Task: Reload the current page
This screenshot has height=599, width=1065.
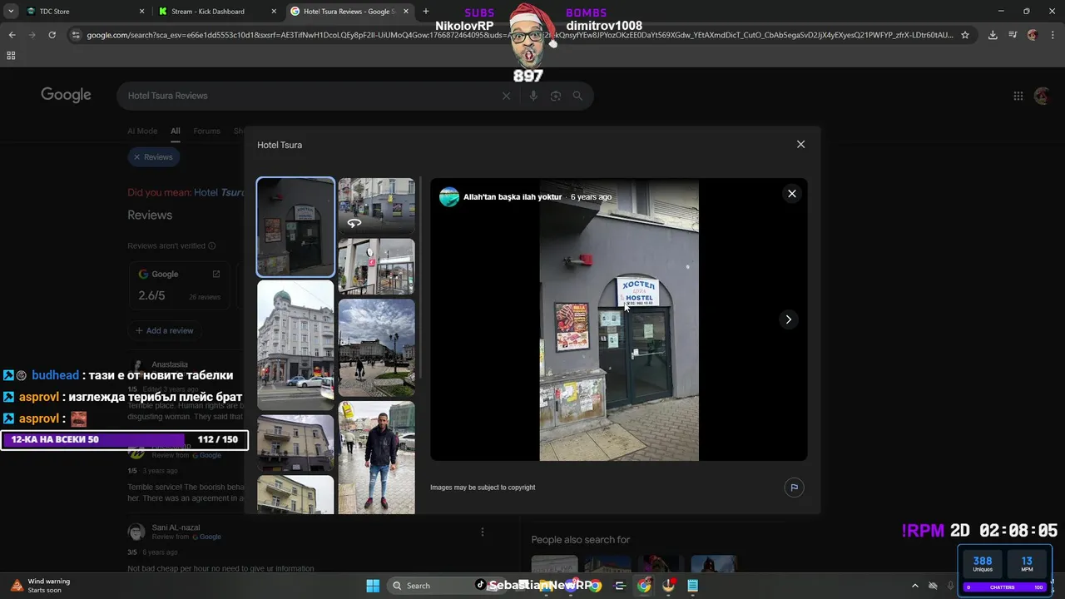Action: pos(52,35)
